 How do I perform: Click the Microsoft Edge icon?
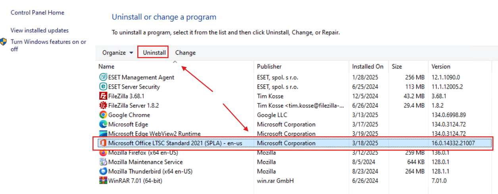[103, 124]
